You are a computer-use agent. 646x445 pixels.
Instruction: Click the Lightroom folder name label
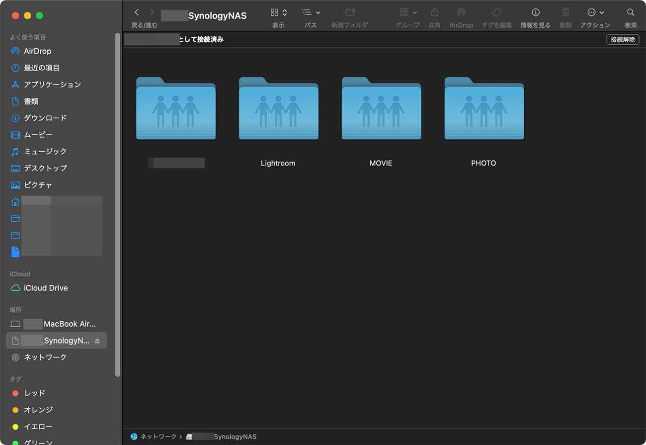point(278,163)
